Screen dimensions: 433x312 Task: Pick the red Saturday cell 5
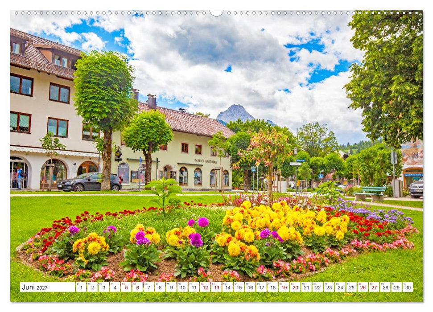coord(126,287)
